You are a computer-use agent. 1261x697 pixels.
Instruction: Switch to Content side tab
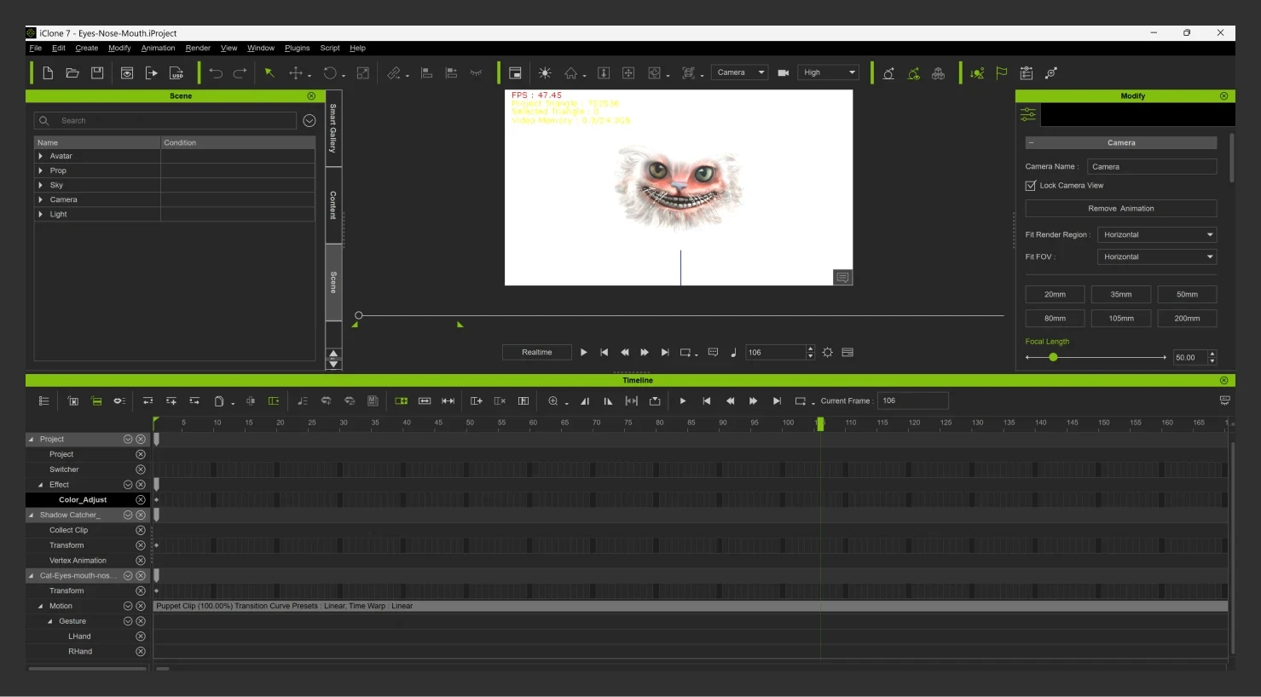(x=333, y=205)
